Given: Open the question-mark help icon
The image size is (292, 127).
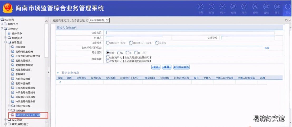Looking at the screenshot, I should pos(244,7).
